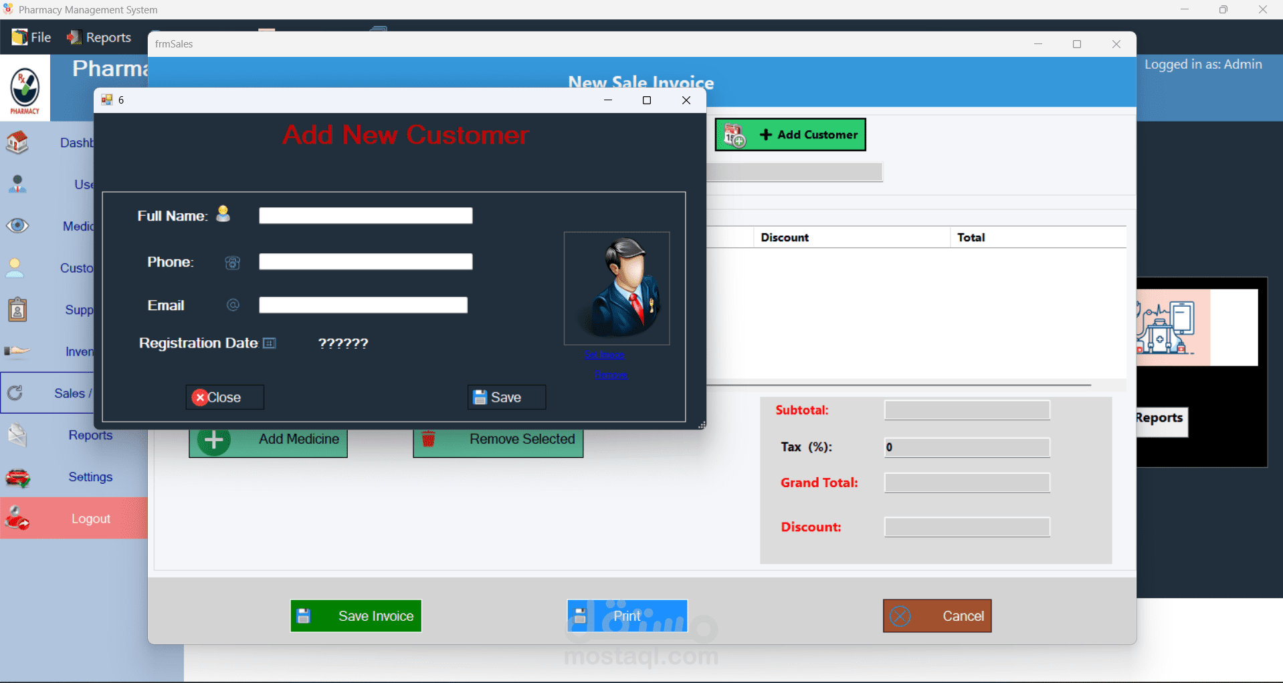Screen dimensions: 1283x683
Task: Focus the Email input field
Action: 363,305
